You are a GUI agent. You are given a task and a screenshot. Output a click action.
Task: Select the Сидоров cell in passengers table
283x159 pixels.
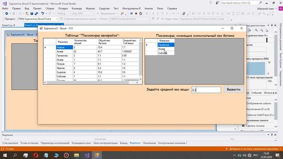[x=65, y=72]
